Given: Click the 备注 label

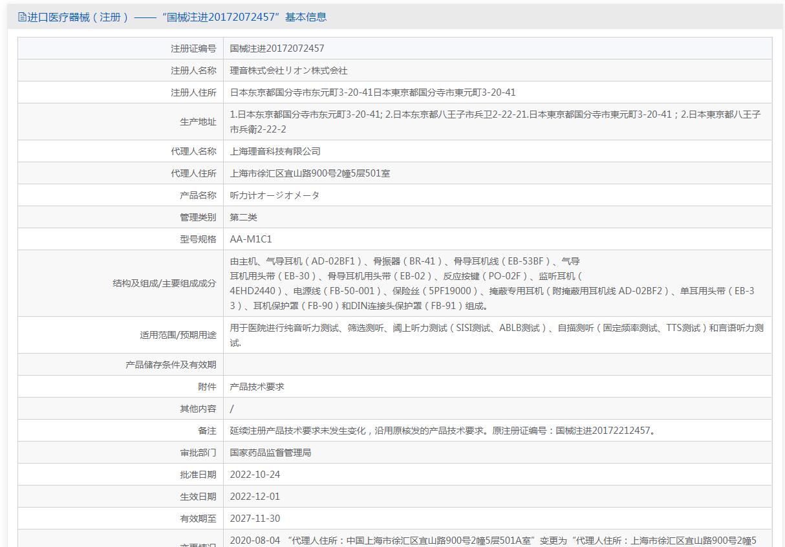Looking at the screenshot, I should [207, 431].
